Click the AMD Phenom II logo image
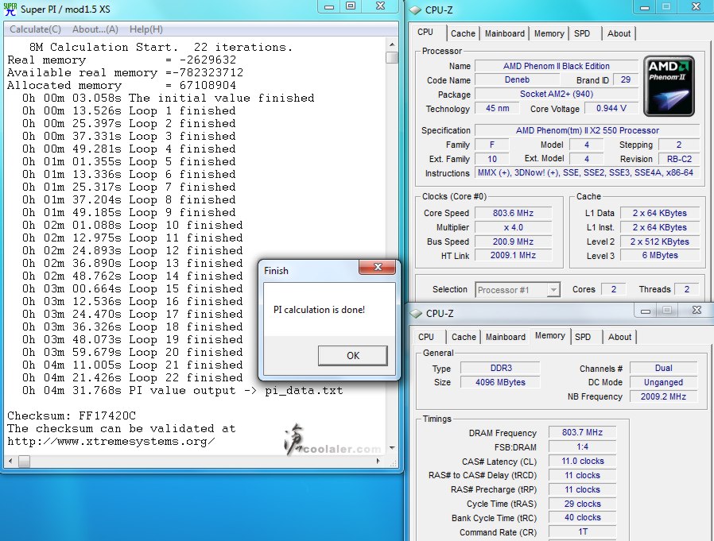The height and width of the screenshot is (541, 714). (669, 87)
